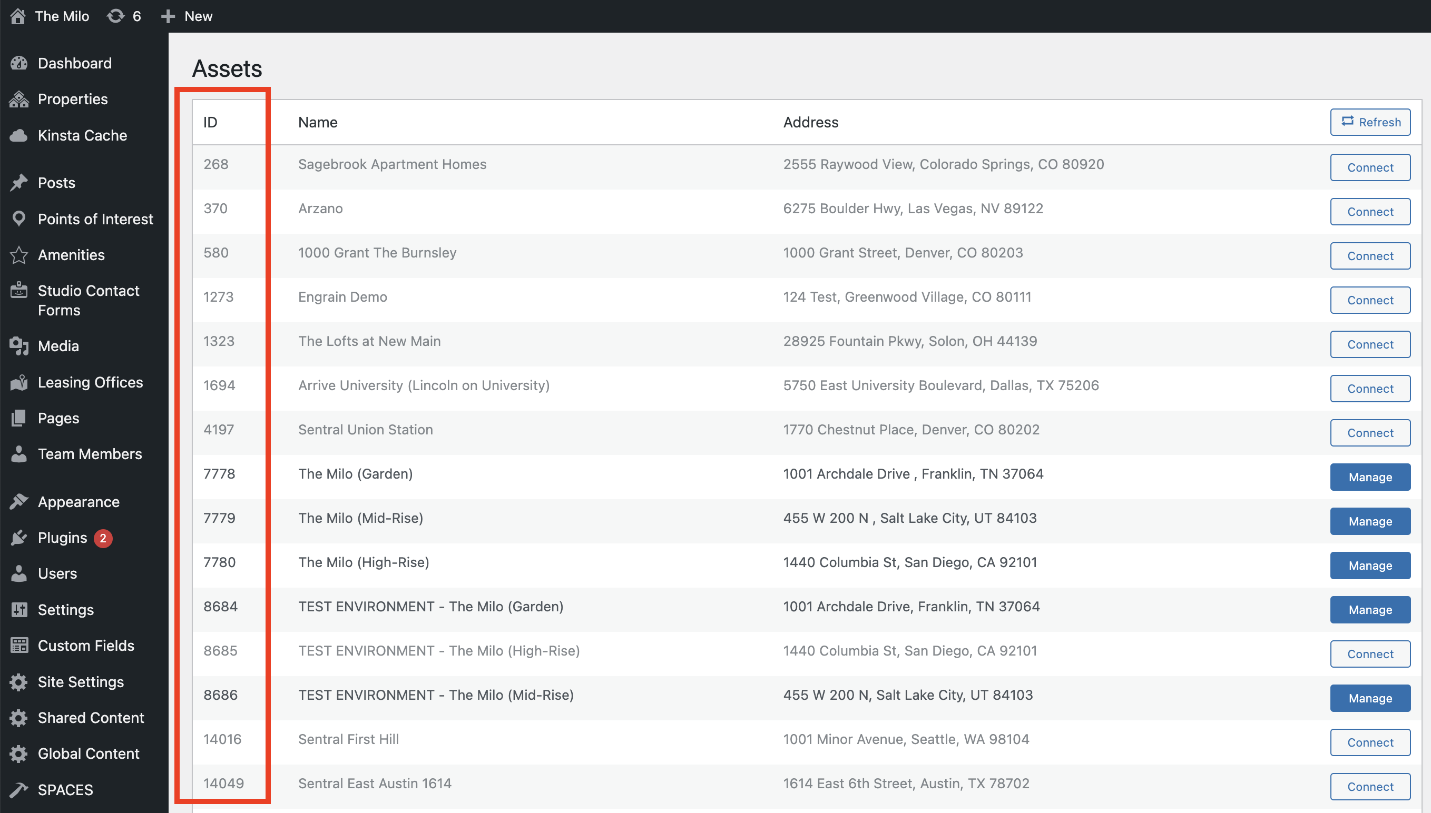Click the Refresh button in table header
Screen dimensions: 1431x813
1370,122
